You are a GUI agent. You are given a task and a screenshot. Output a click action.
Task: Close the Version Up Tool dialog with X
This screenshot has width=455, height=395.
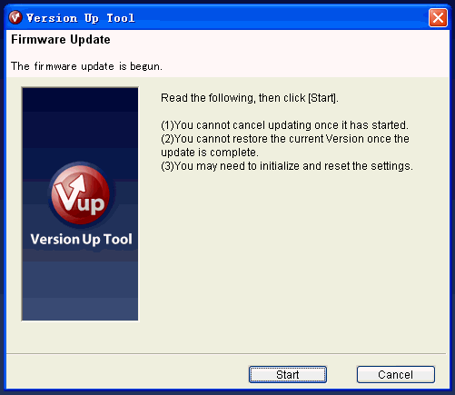click(x=438, y=18)
